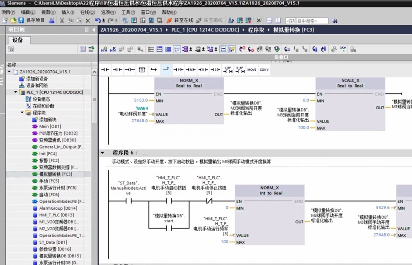This screenshot has height=265, width=412.
Task: Compile the project using toolbar icon
Action: 126,20
